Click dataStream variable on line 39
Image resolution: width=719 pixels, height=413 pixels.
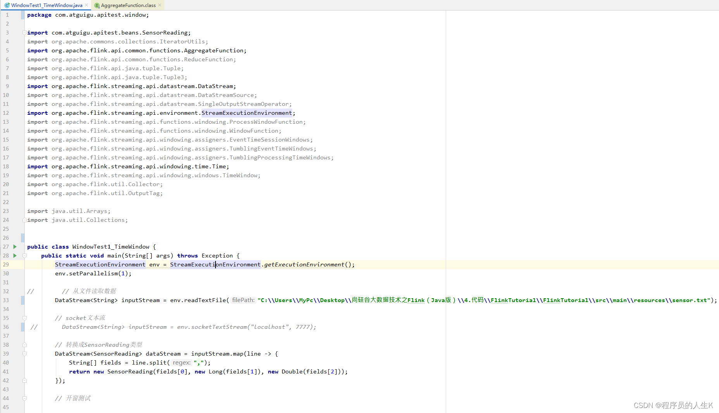point(163,354)
